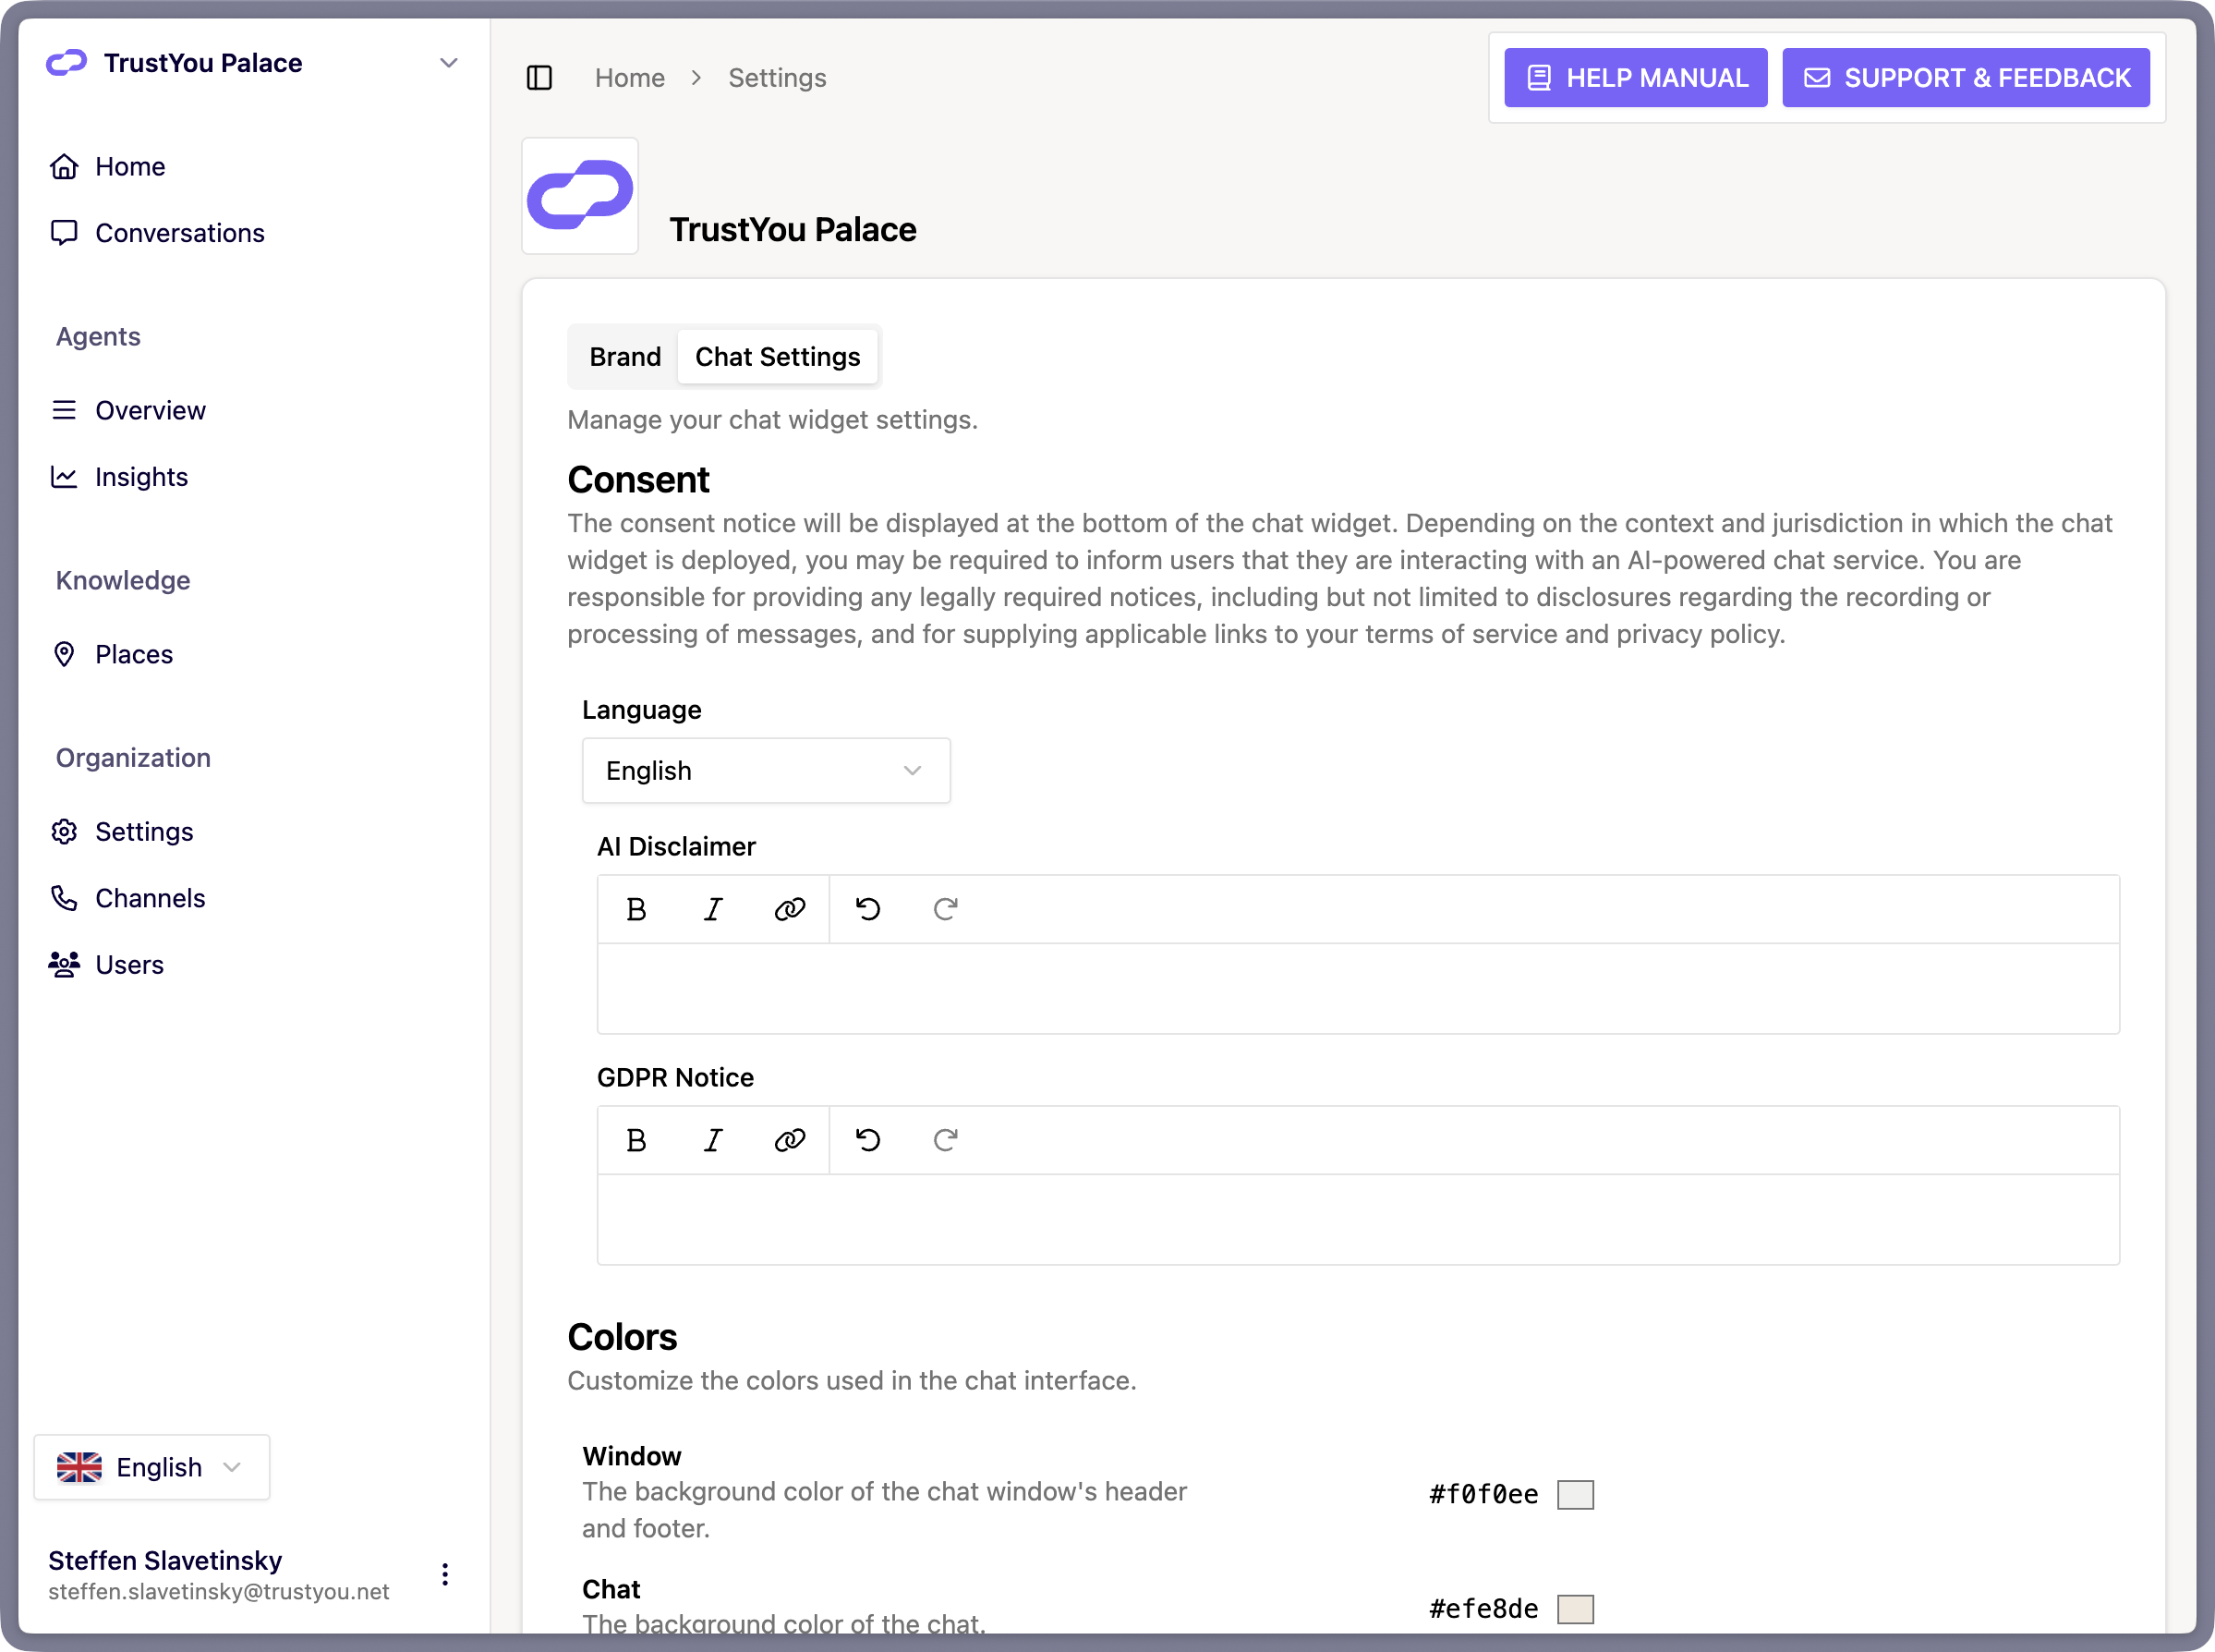Open user menu three-dots icon

coord(445,1574)
